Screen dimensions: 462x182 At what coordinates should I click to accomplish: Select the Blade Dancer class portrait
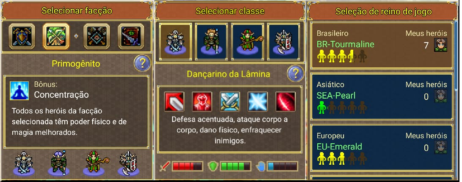click(176, 41)
